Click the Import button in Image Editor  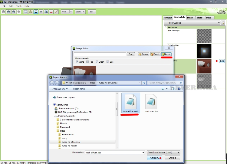point(166,54)
